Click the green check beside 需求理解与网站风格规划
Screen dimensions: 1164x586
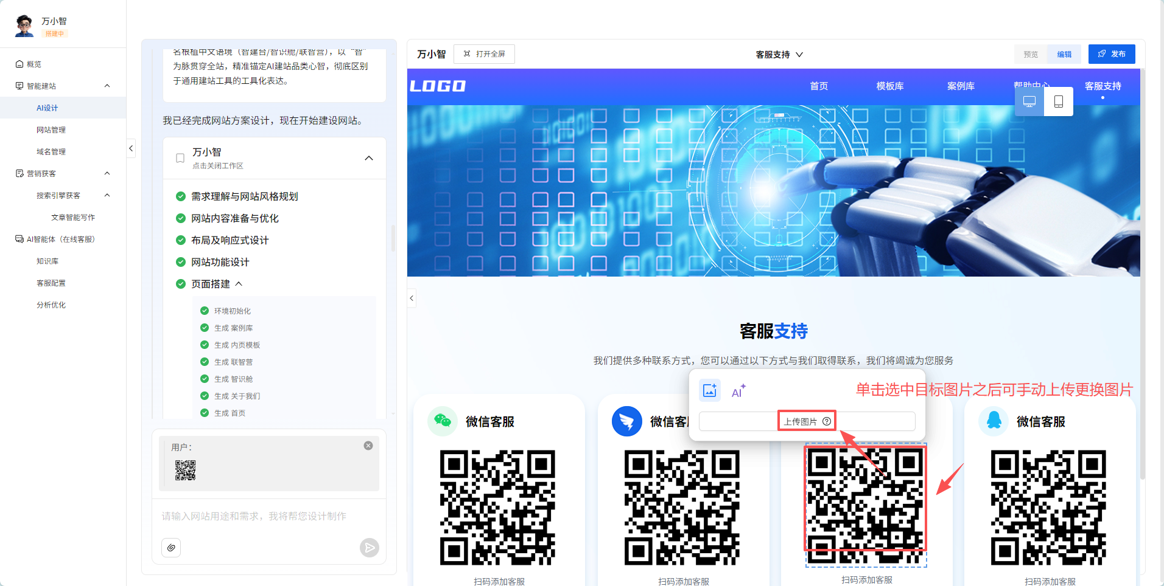tap(181, 196)
